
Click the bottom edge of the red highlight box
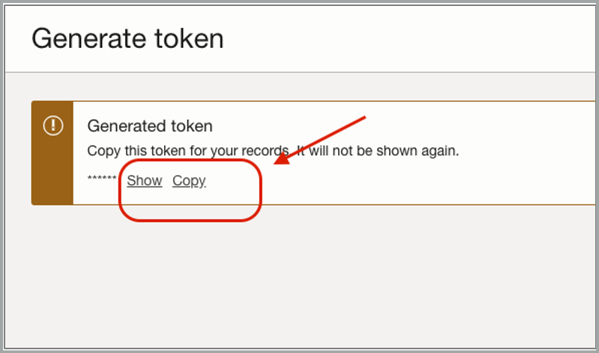[191, 220]
